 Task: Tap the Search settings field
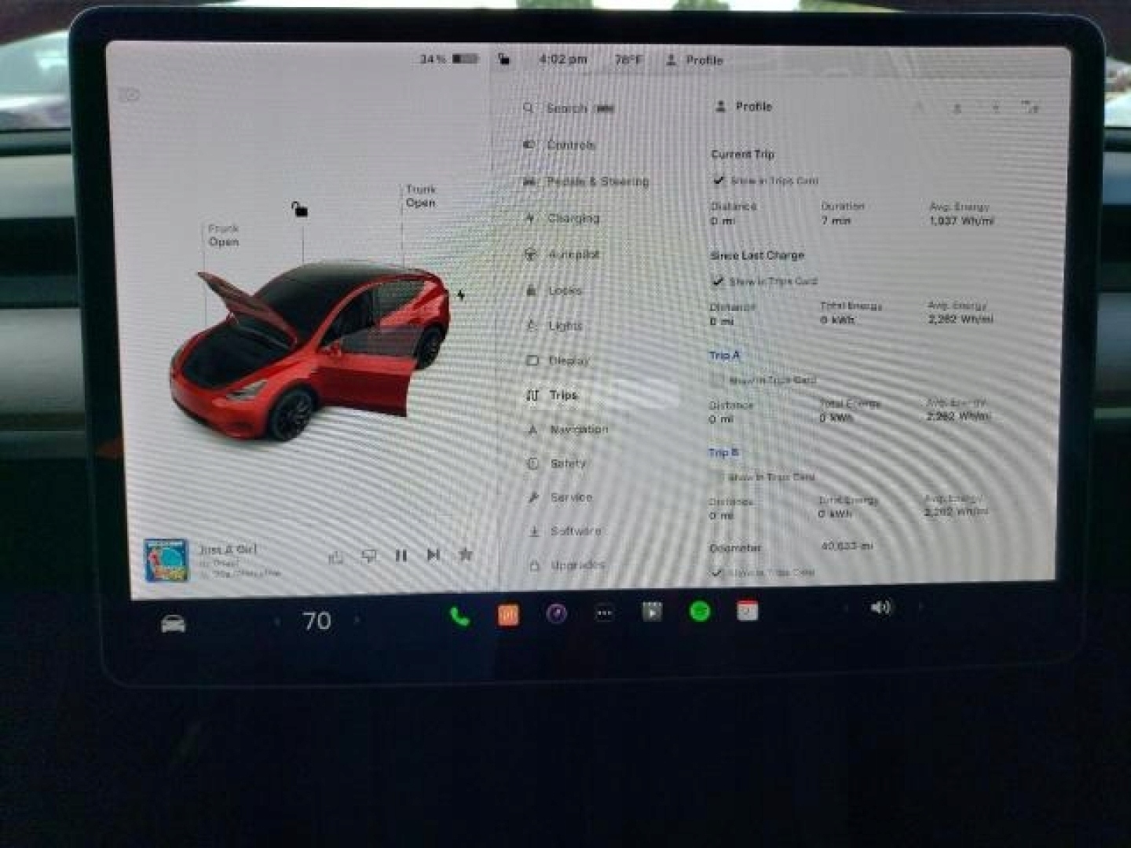569,108
